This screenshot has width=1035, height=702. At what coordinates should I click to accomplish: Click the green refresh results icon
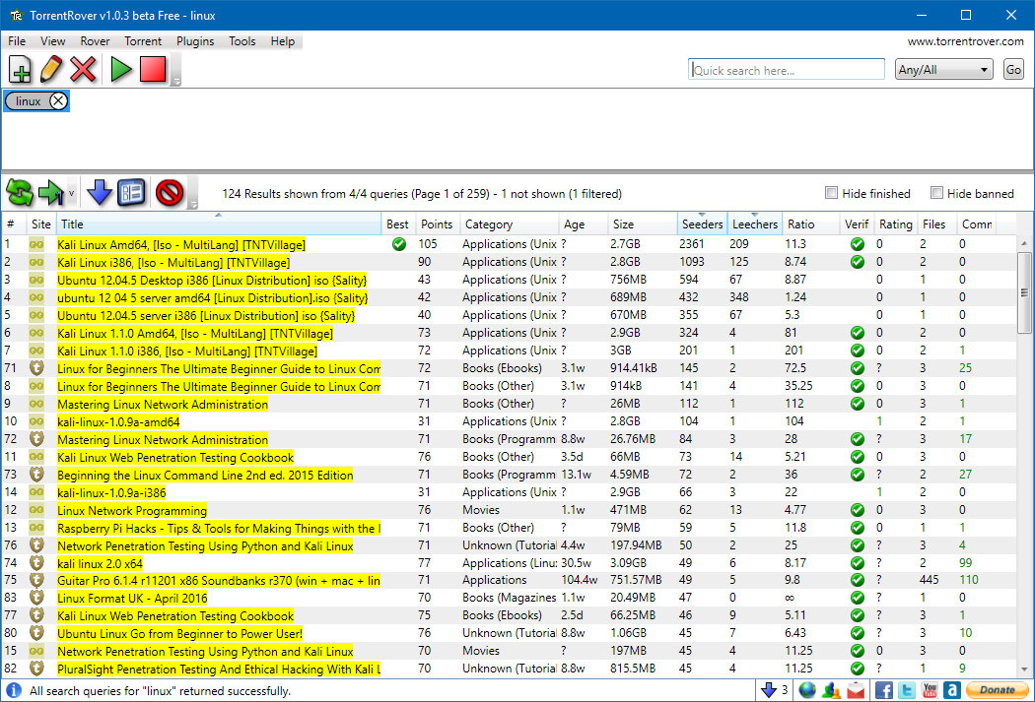[19, 193]
